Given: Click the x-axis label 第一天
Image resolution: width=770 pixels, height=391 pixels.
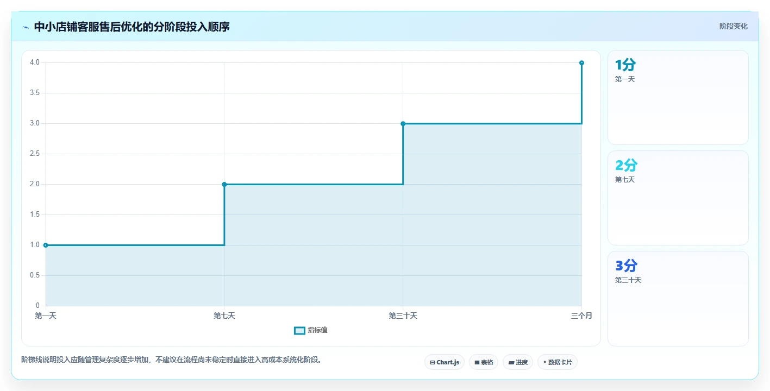Looking at the screenshot, I should (46, 316).
